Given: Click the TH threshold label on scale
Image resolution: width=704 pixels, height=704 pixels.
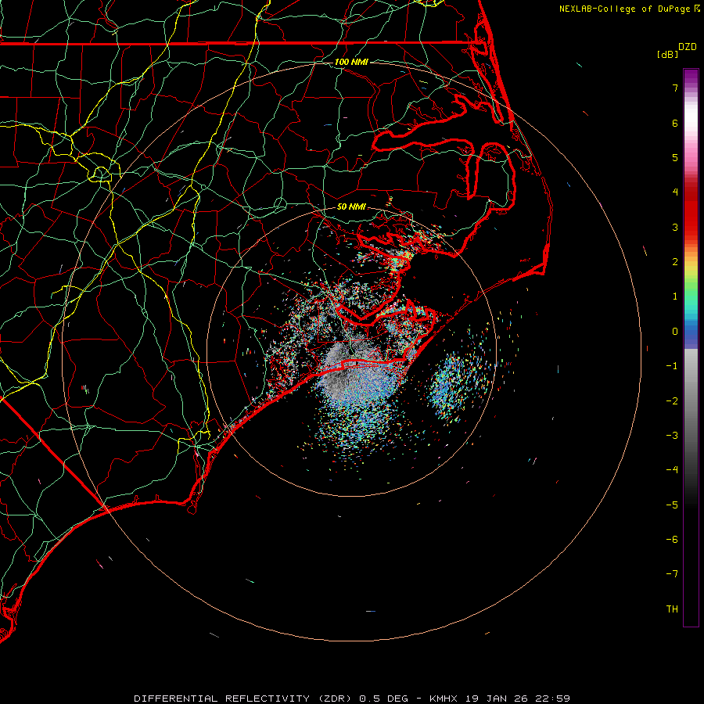Looking at the screenshot, I should click(672, 609).
